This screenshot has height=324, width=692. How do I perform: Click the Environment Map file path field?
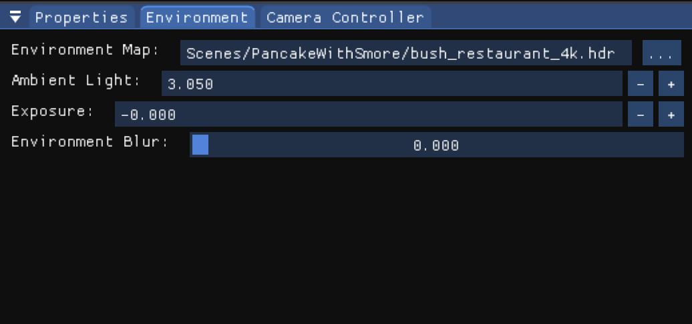405,53
